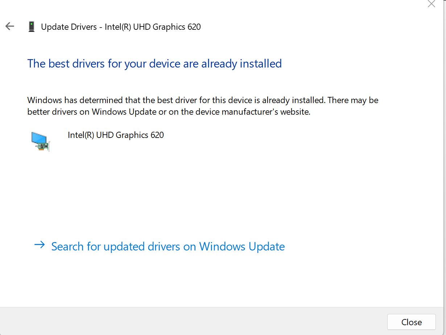Click the word 'Windows Update' in the link
The image size is (446, 335).
(x=242, y=246)
